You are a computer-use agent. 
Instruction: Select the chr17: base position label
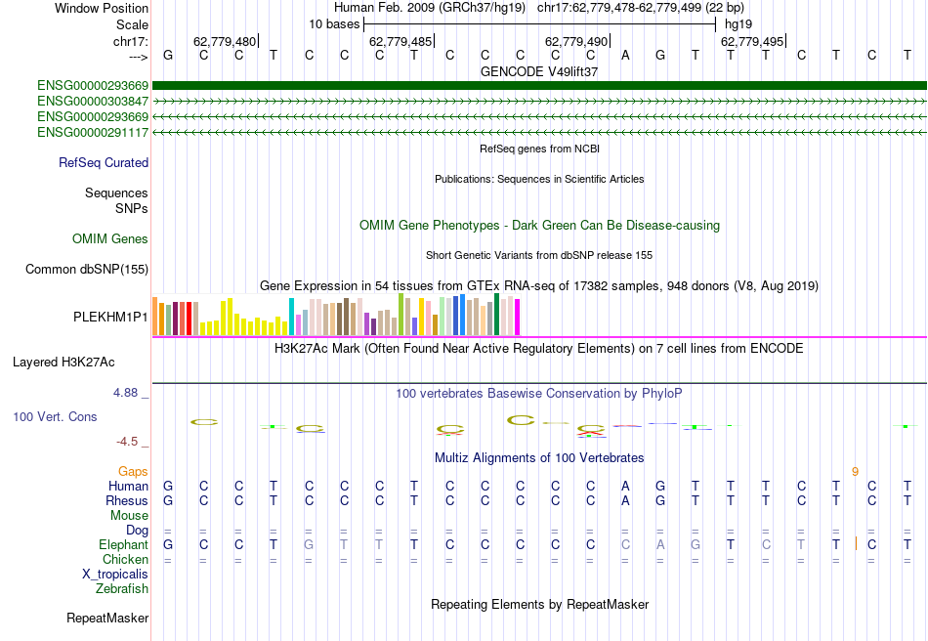[130, 41]
